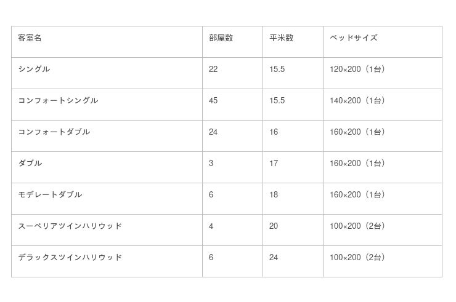This screenshot has width=456, height=302.
Task: Click the 客室名 column header
Action: [x=30, y=38]
